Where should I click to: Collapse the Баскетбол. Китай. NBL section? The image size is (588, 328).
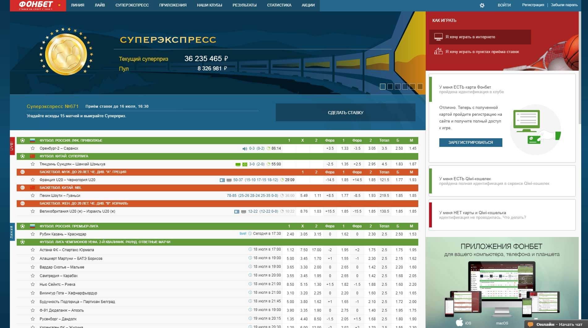[x=217, y=188]
